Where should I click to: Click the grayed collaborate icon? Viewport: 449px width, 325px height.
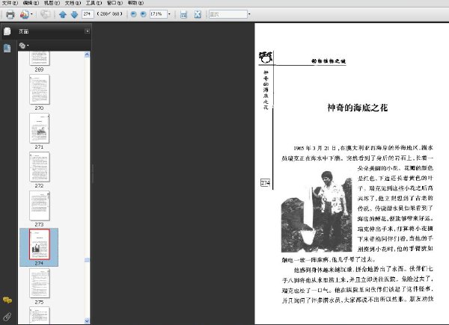point(45,14)
